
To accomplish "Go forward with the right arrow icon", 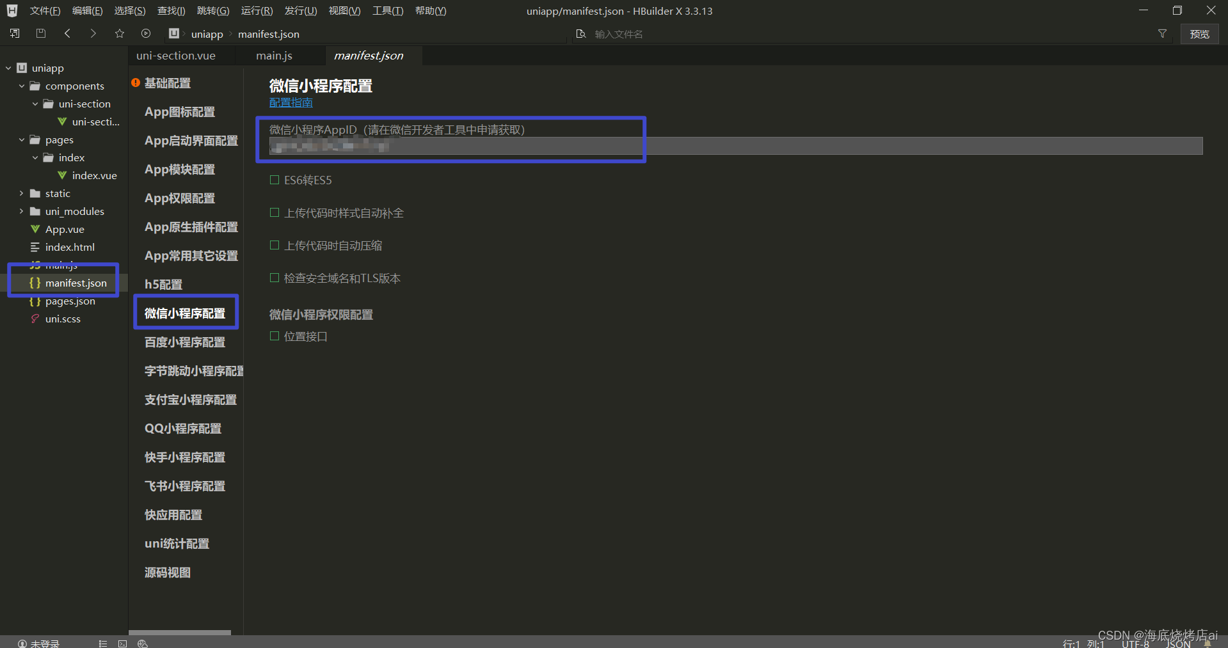I will pyautogui.click(x=93, y=33).
